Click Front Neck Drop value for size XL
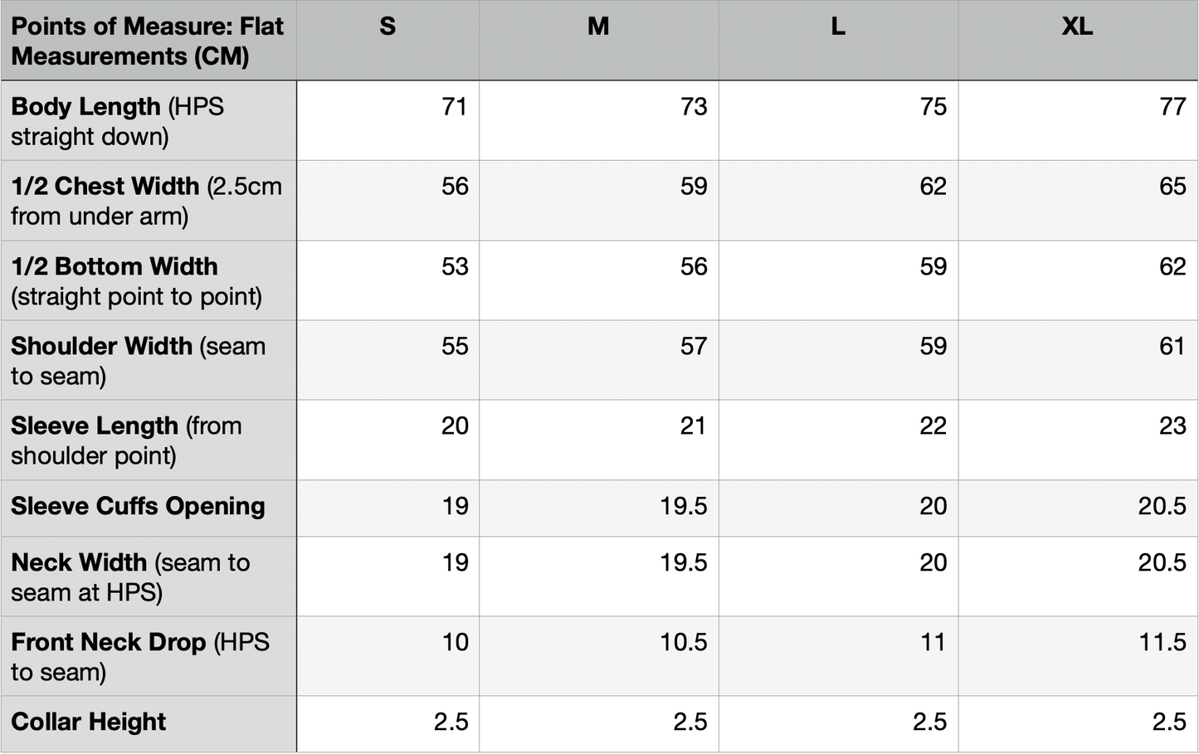The image size is (1199, 754). coord(1162,642)
